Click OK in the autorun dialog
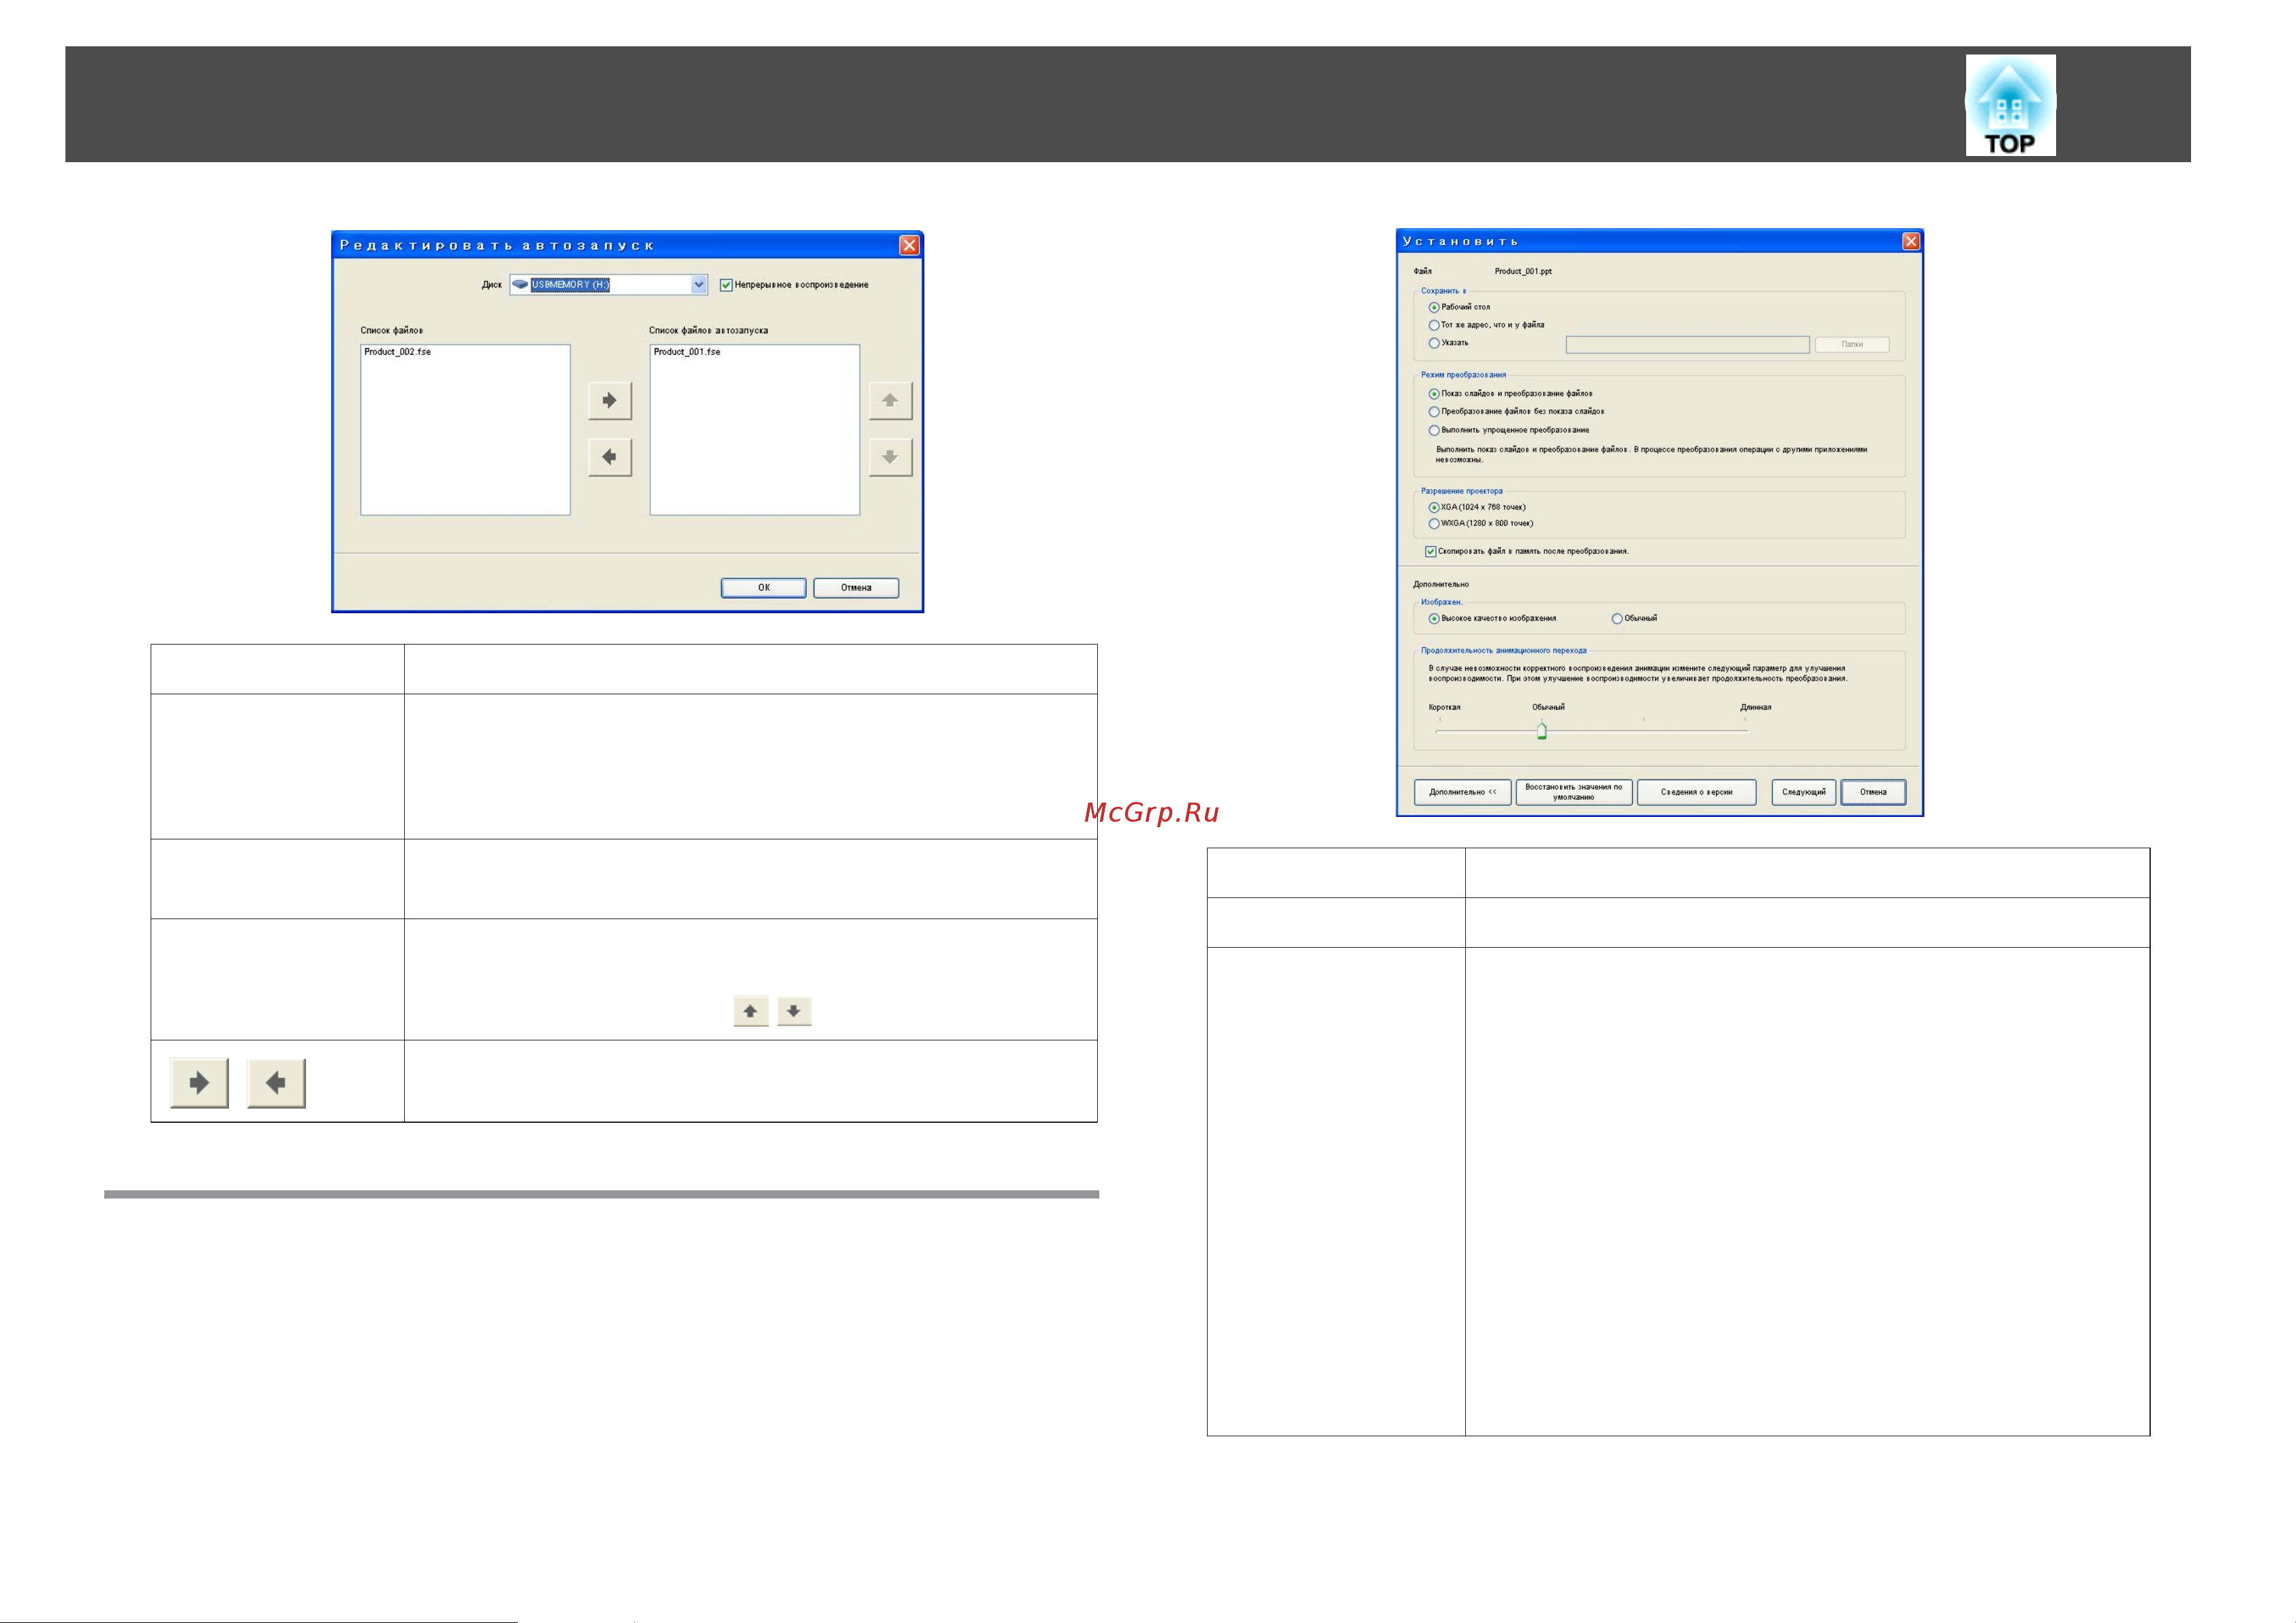The height and width of the screenshot is (1623, 2296). point(764,588)
